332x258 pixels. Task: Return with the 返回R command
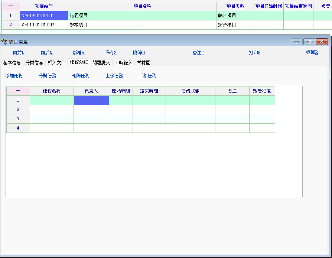312,53
